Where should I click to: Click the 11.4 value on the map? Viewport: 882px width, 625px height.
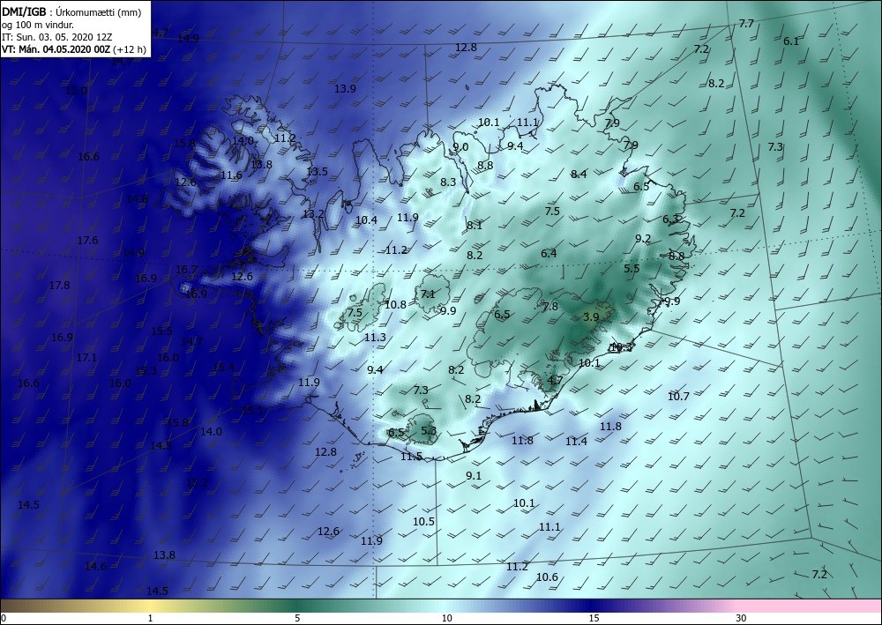[x=576, y=442]
